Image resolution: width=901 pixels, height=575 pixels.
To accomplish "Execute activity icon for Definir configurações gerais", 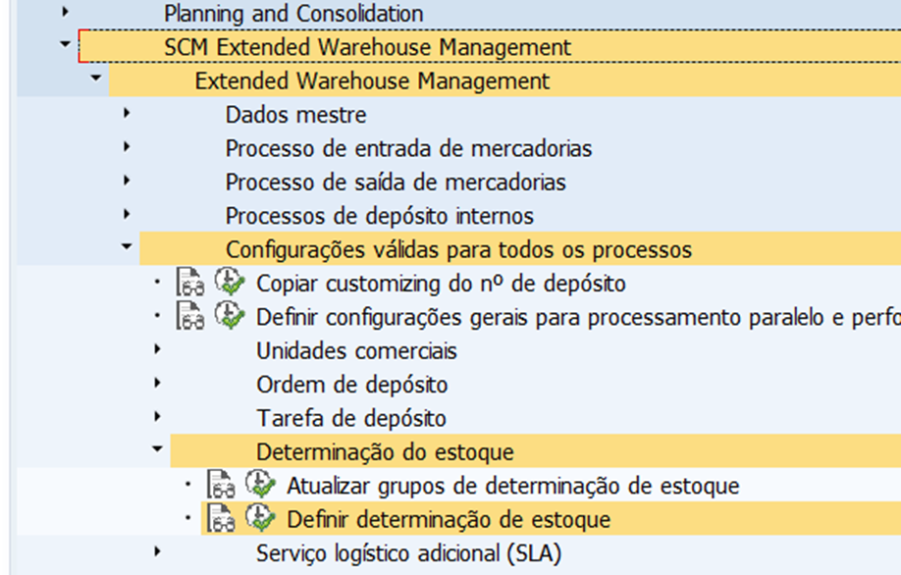I will (230, 316).
